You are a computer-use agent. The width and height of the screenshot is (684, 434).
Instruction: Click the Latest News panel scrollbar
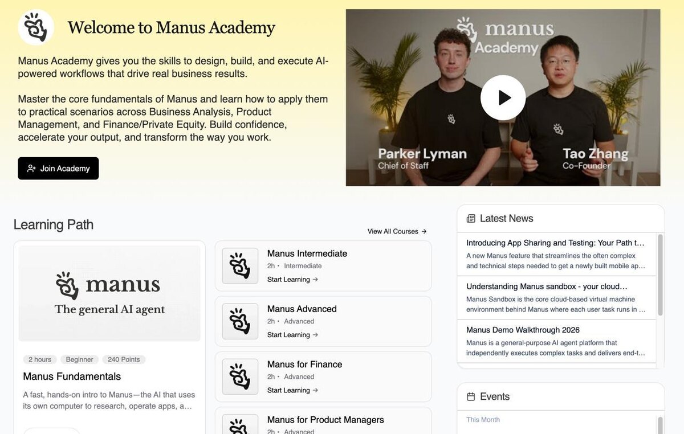[660, 275]
